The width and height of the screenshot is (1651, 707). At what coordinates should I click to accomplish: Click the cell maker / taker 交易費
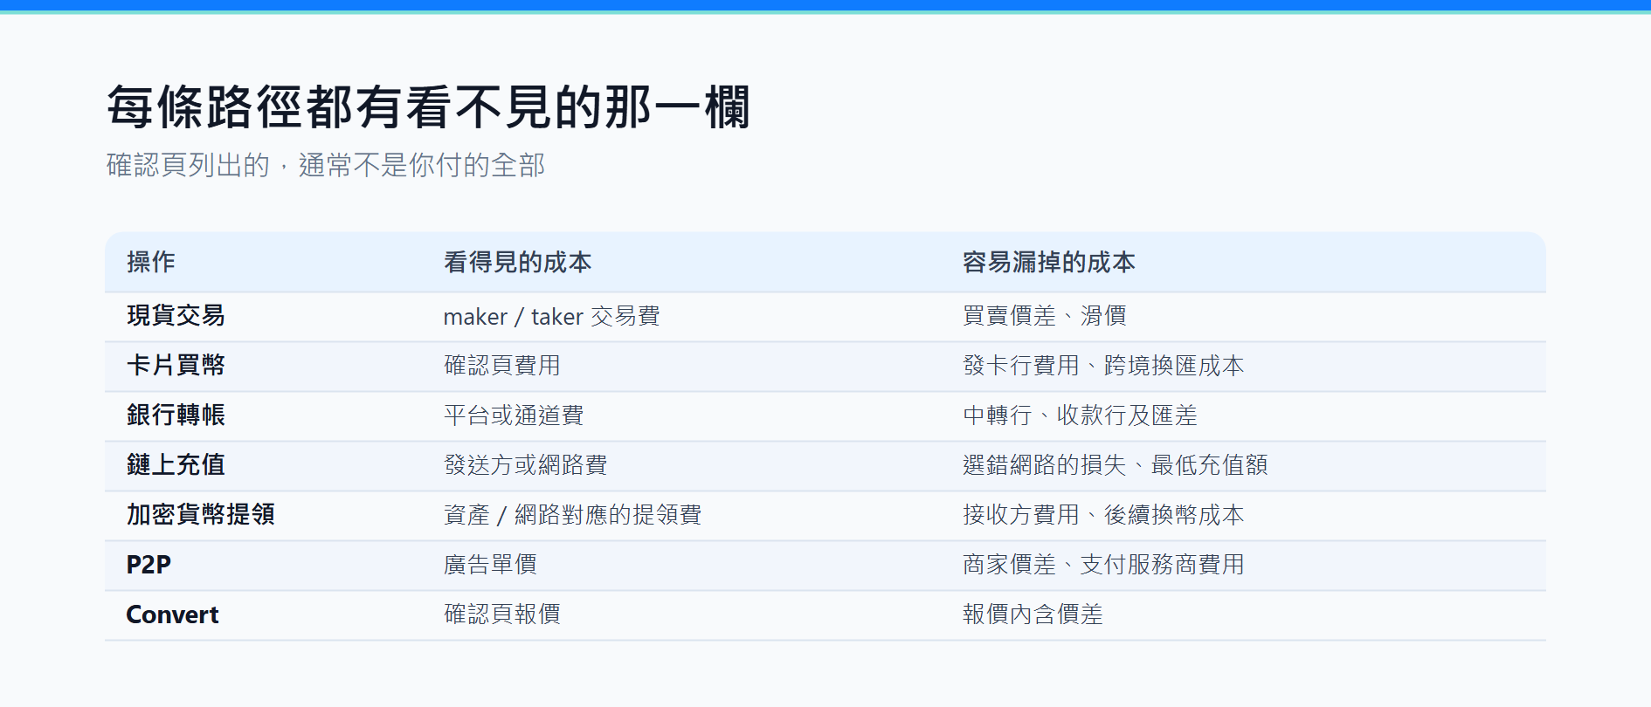tap(551, 316)
